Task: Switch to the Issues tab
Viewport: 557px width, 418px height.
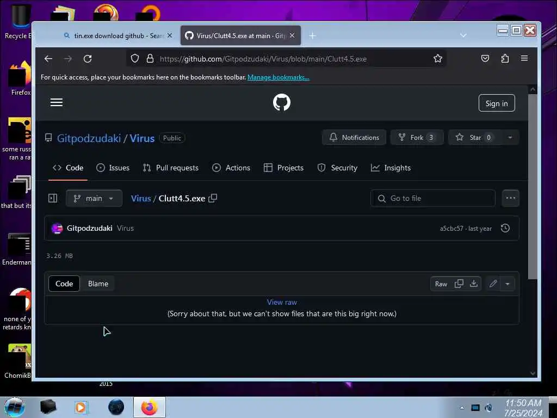Action: (113, 168)
